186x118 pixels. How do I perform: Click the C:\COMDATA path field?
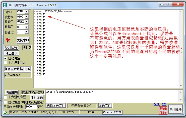coord(18,75)
